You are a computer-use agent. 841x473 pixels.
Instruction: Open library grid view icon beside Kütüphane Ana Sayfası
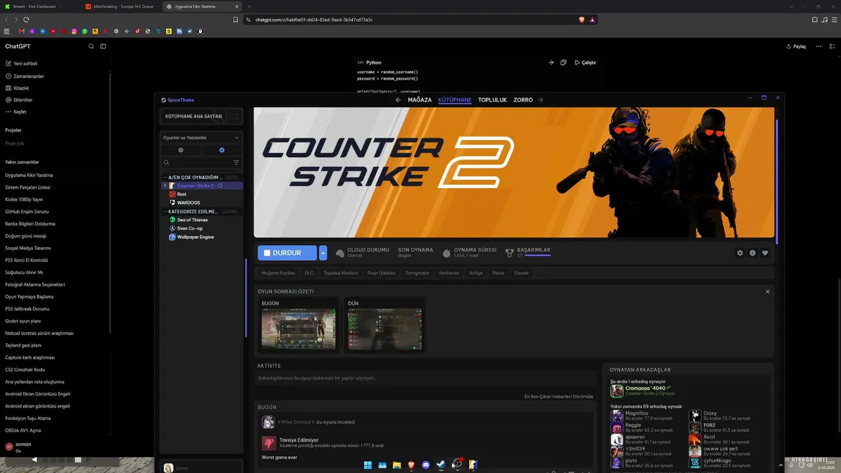coord(235,116)
